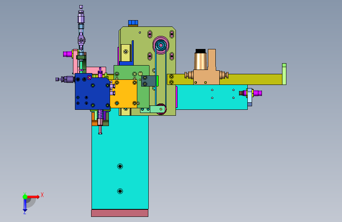
Task: Select the light blue bracket at right end
Action: pyautogui.click(x=250, y=97)
